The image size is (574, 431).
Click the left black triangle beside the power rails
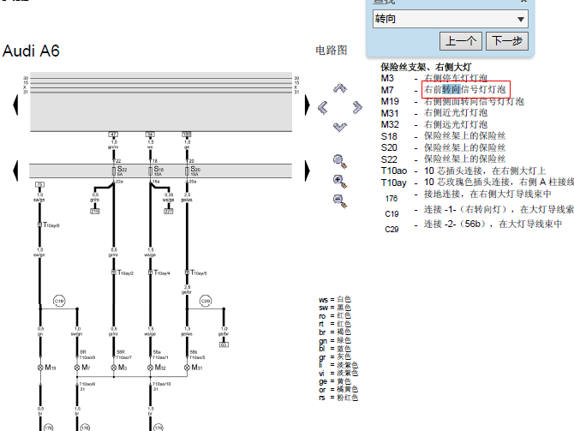(x=15, y=105)
